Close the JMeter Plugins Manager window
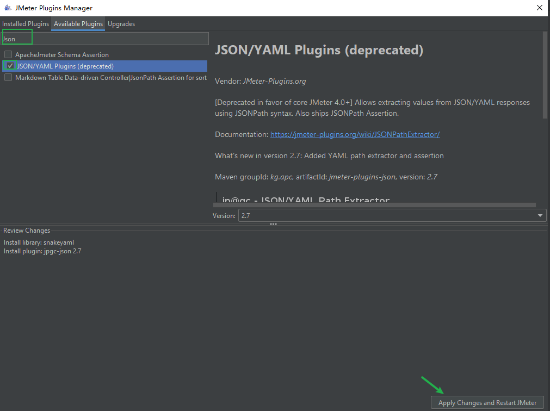The image size is (550, 411). click(x=540, y=8)
